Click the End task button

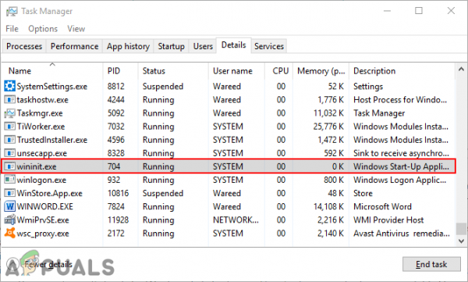pyautogui.click(x=431, y=264)
